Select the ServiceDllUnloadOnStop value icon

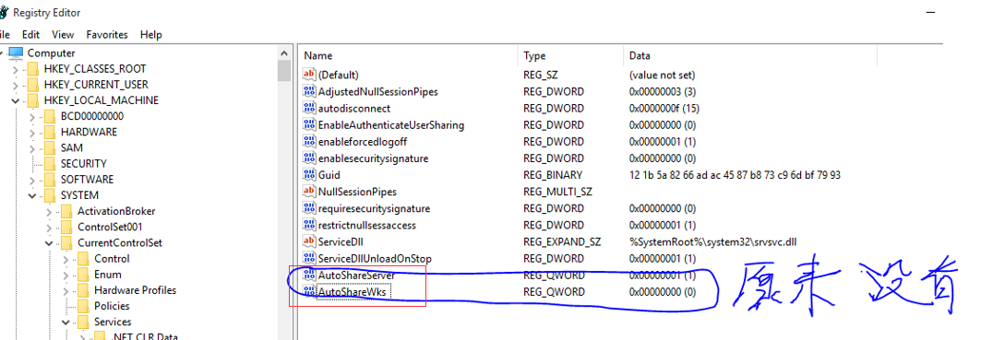309,258
